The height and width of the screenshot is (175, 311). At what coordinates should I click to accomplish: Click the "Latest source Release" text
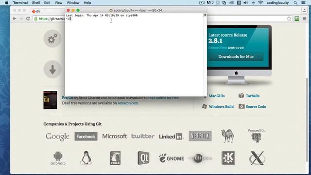pos(228,35)
